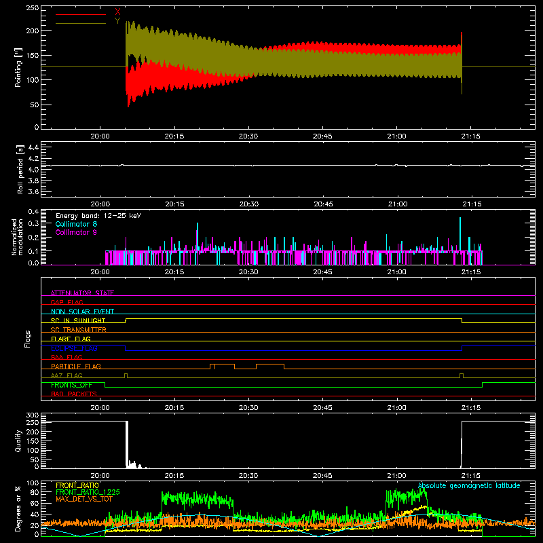Click the Flags axis title

[x=28, y=339]
